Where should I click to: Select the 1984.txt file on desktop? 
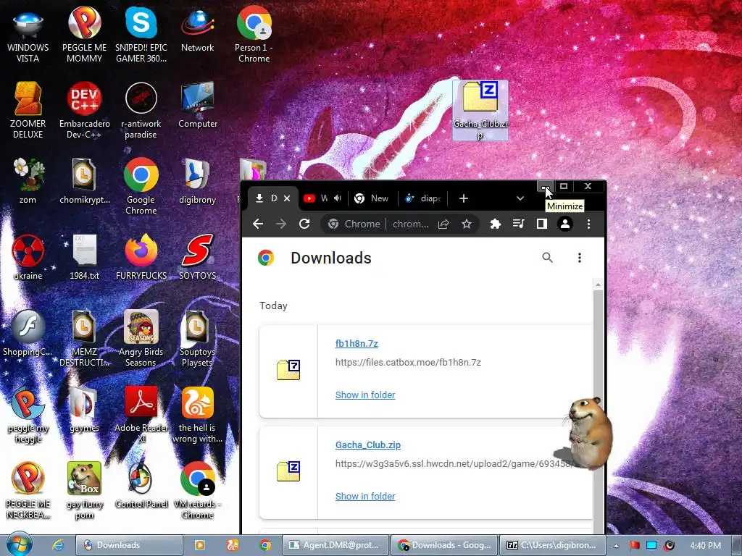click(84, 257)
